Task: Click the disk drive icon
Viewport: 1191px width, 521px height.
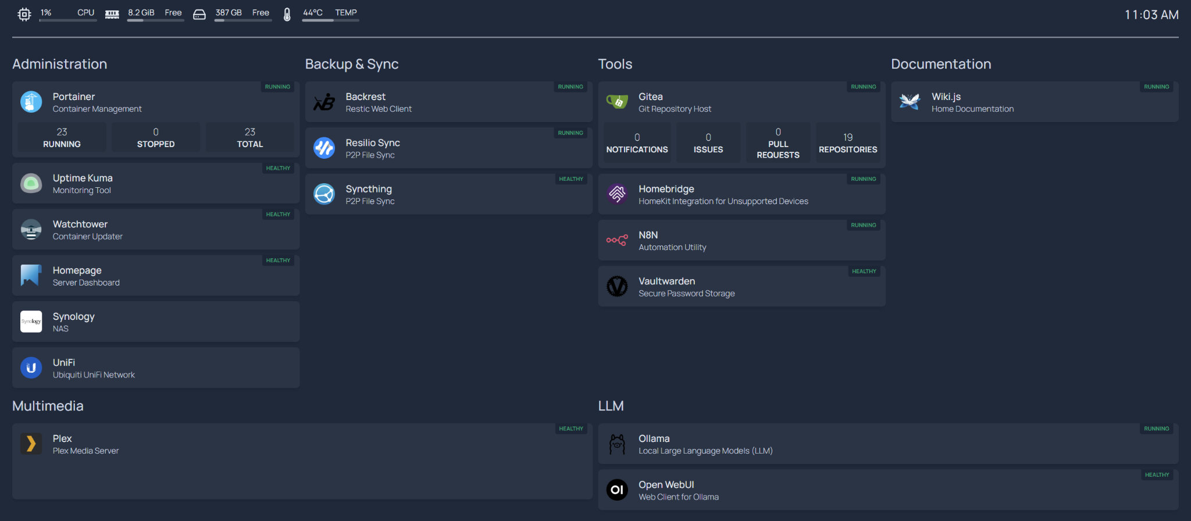Action: click(199, 15)
